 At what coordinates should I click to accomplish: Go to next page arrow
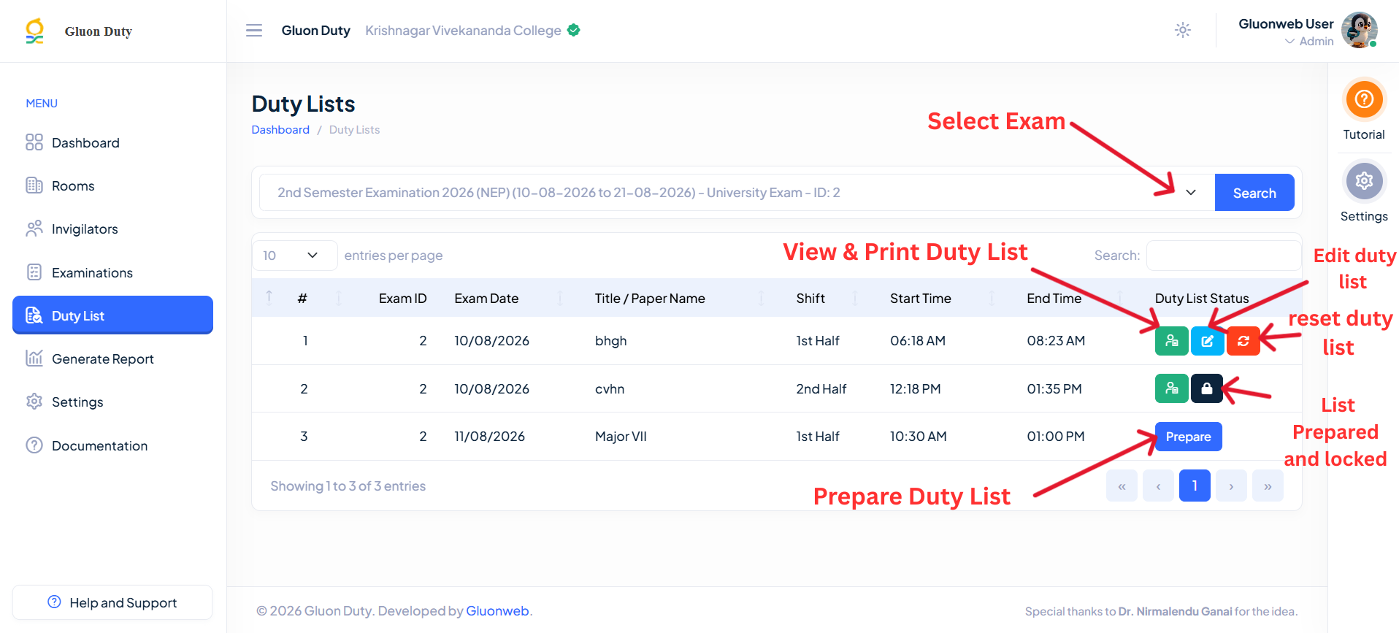1231,486
